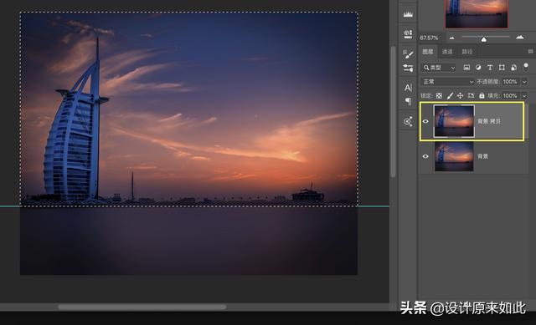Hide the 背景 拷贝 layer with eye icon
The height and width of the screenshot is (325, 536).
[425, 121]
